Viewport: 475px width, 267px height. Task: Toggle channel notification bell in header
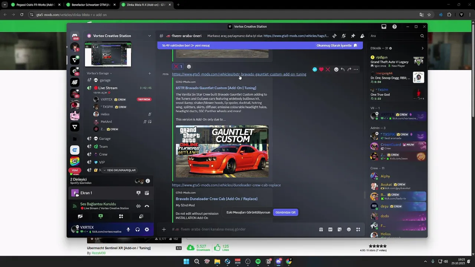coord(344,36)
